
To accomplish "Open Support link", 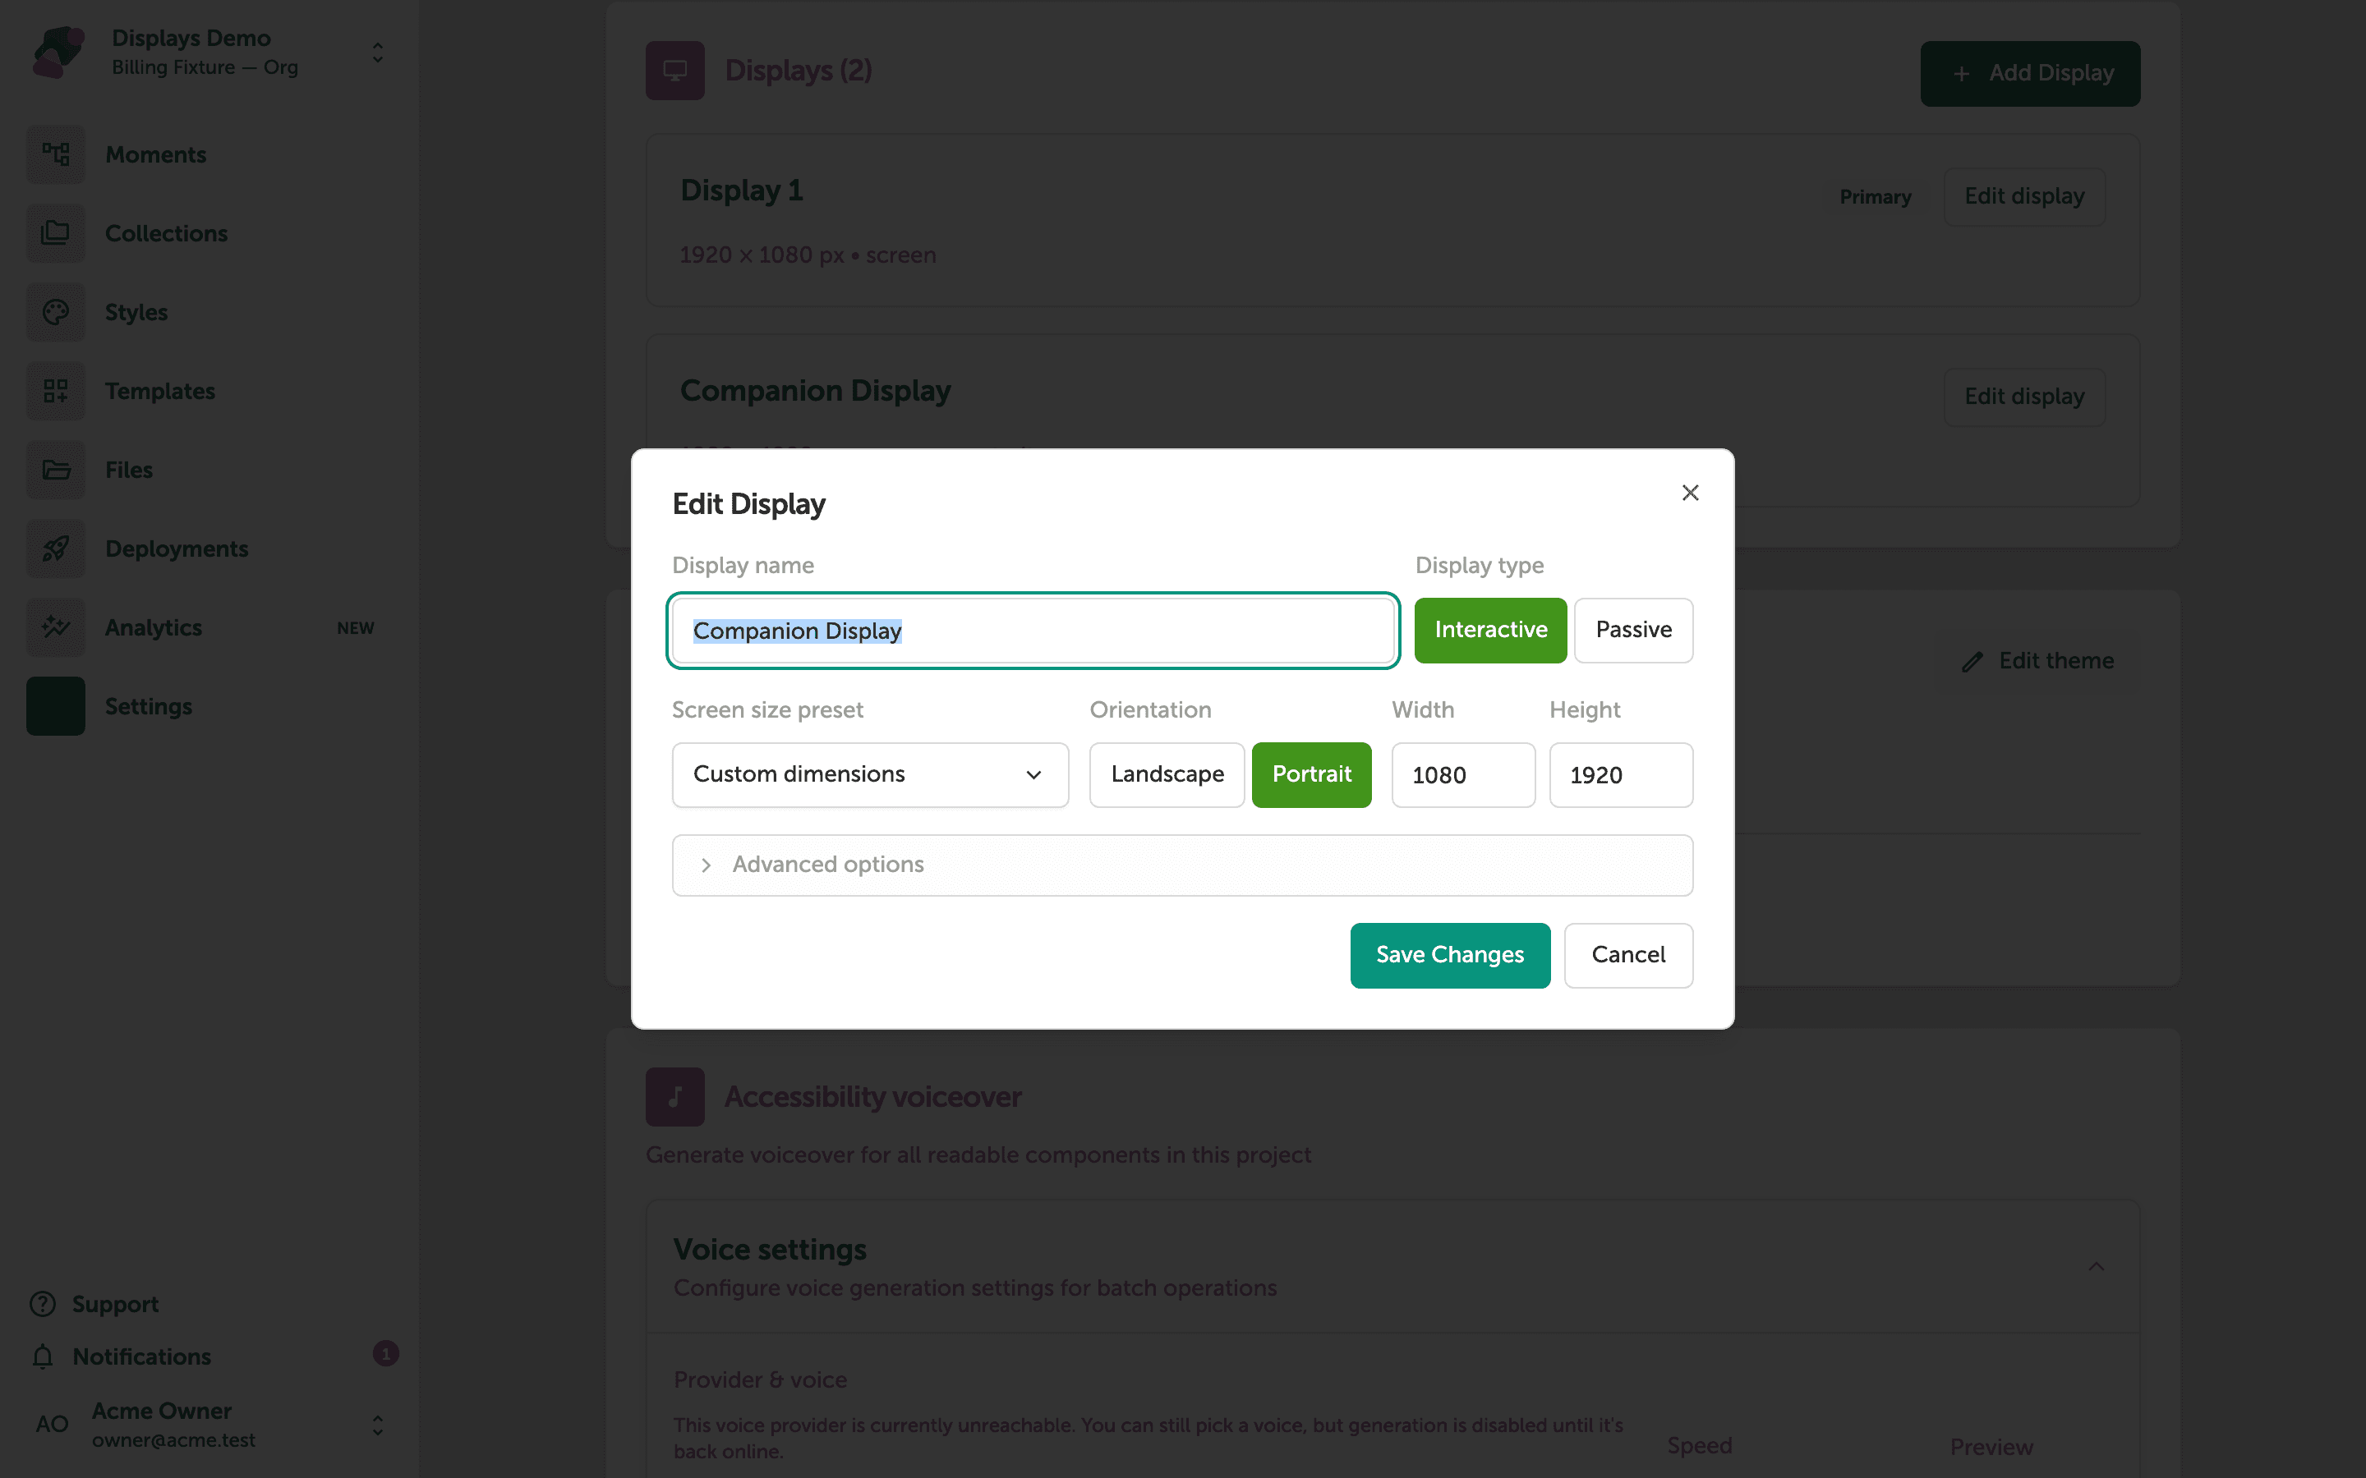I will tap(115, 1305).
